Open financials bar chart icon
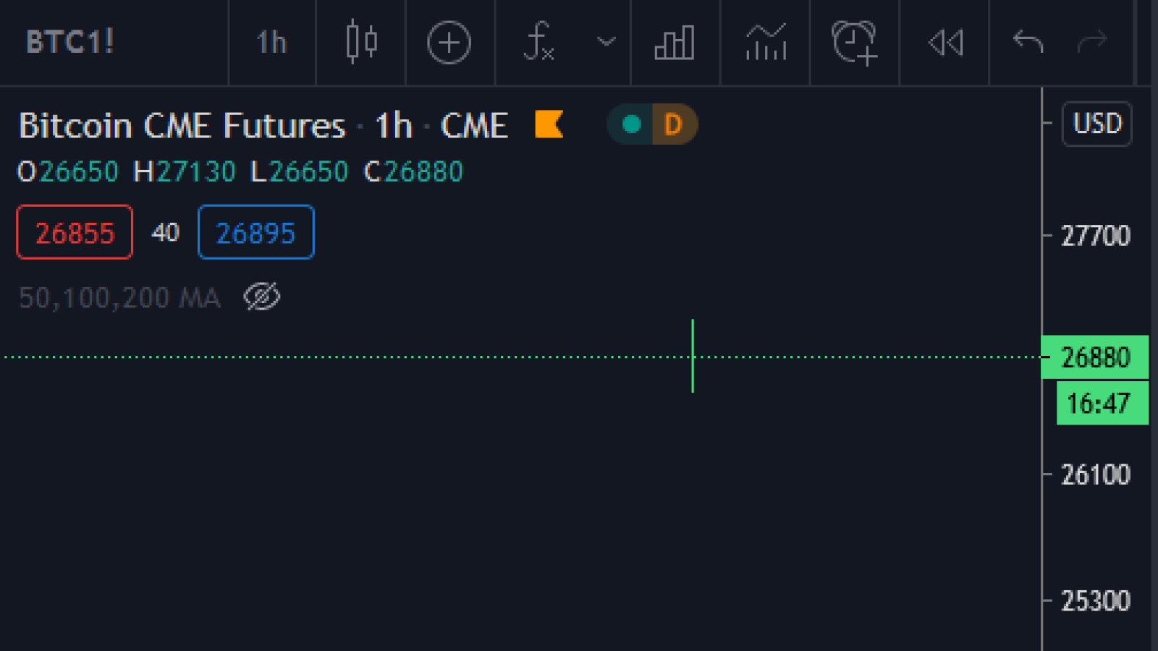This screenshot has height=651, width=1158. click(x=675, y=43)
